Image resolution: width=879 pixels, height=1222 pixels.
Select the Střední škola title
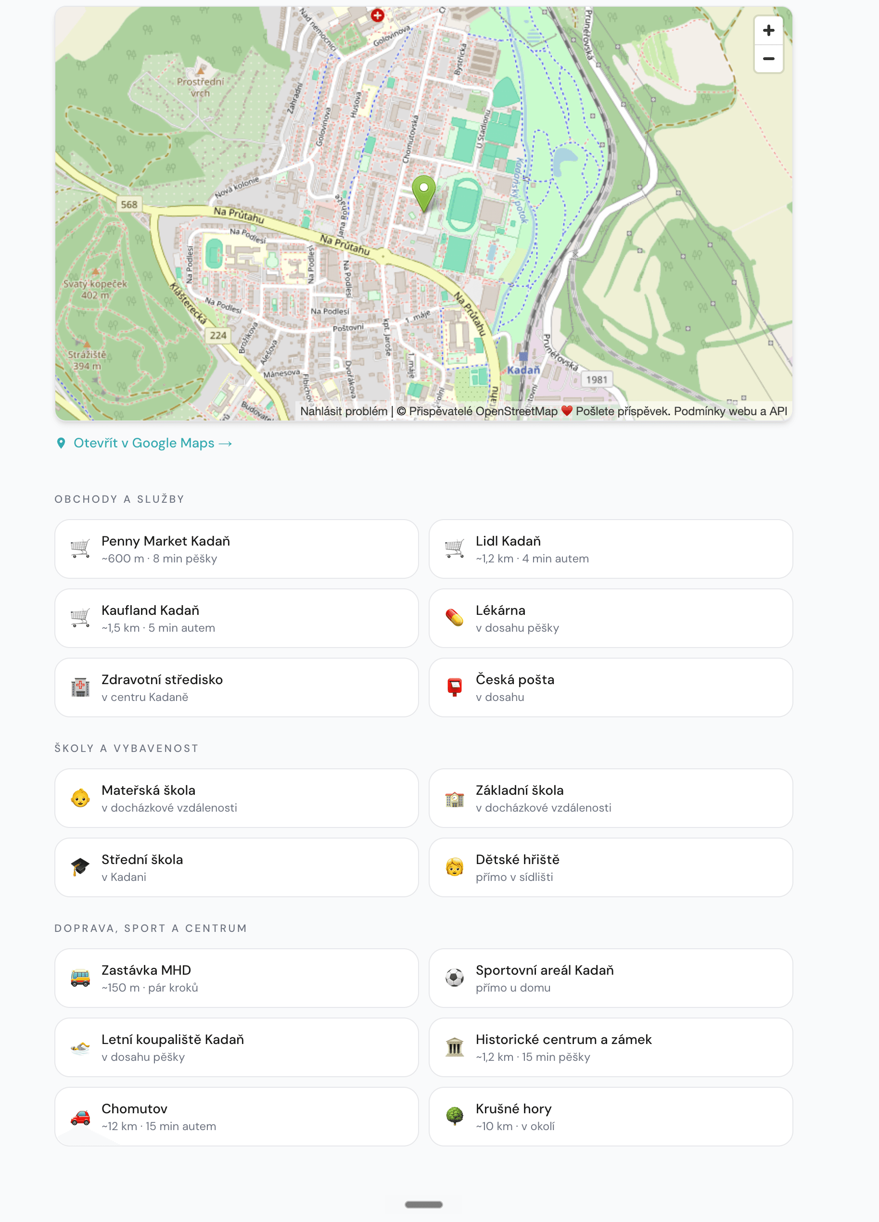pos(142,859)
